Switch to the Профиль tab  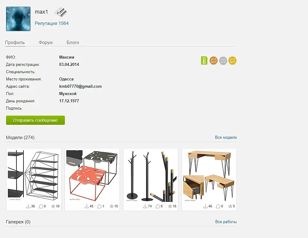pos(15,42)
